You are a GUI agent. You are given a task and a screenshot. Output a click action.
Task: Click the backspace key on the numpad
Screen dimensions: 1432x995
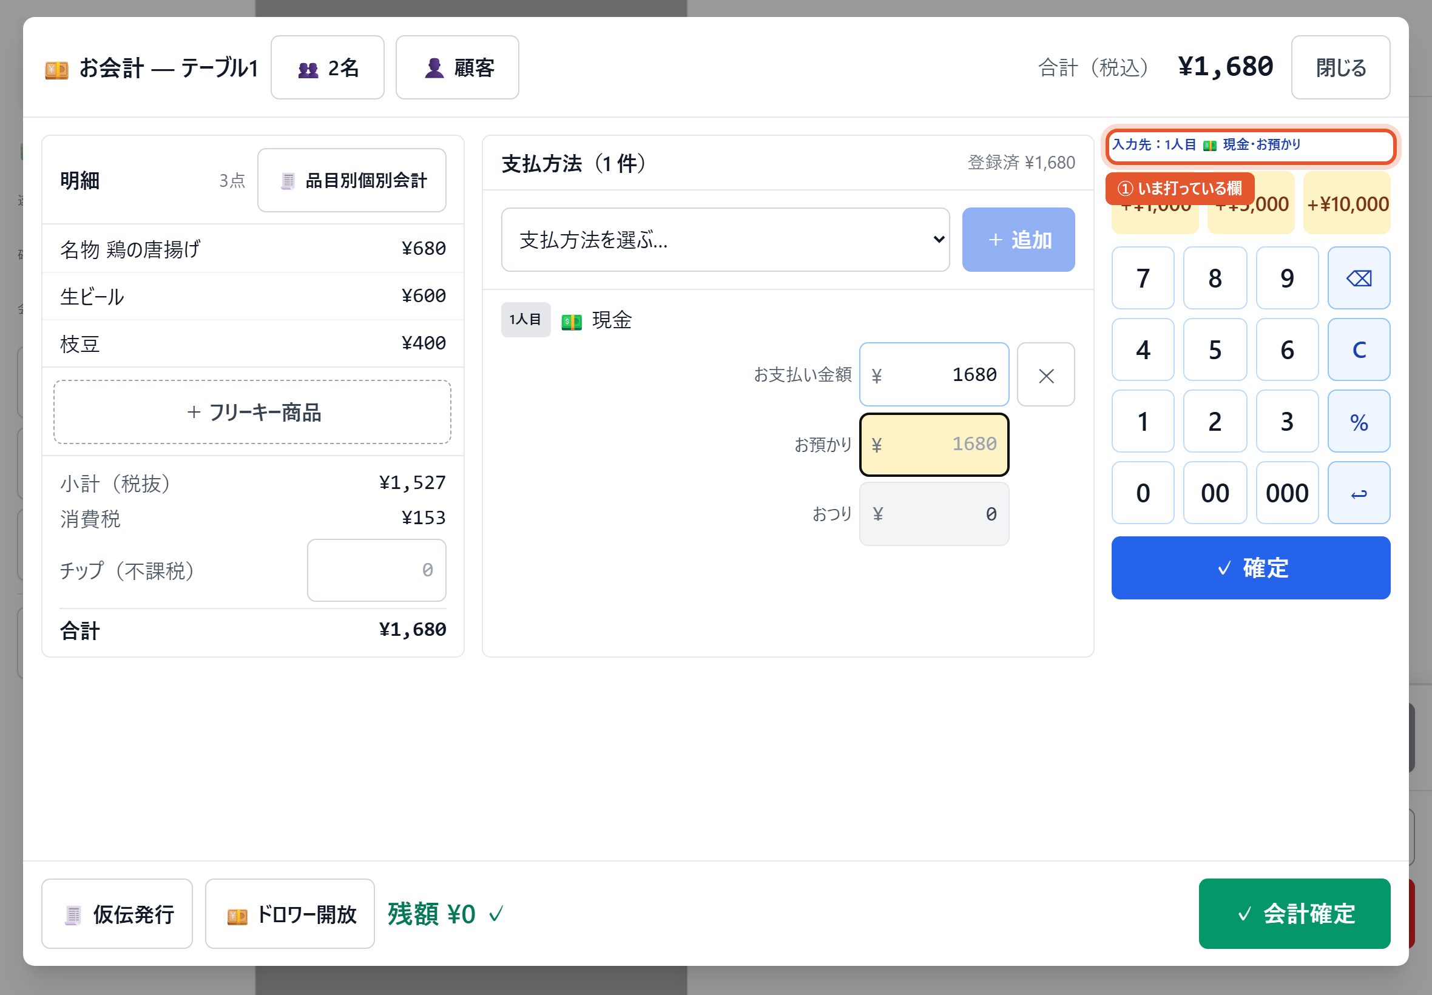click(x=1359, y=278)
